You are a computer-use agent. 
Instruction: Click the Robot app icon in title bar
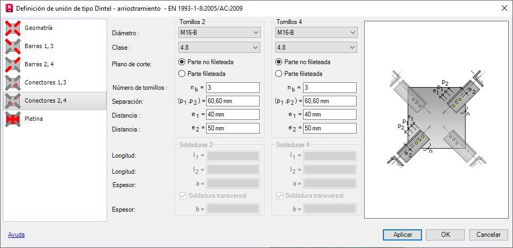coord(10,8)
